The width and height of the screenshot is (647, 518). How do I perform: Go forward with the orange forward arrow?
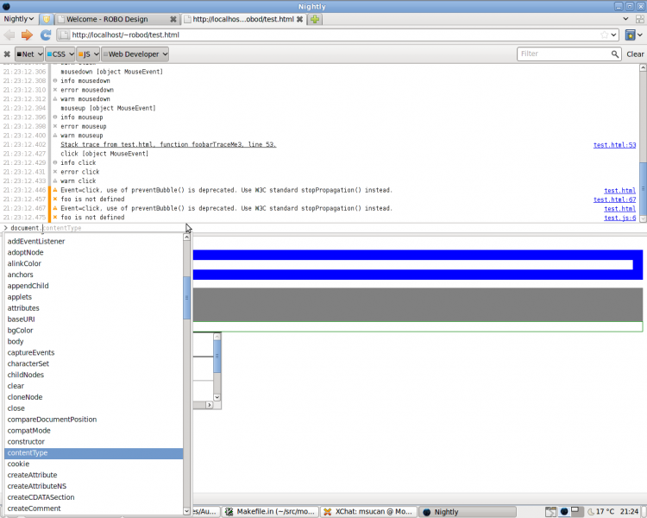[28, 35]
